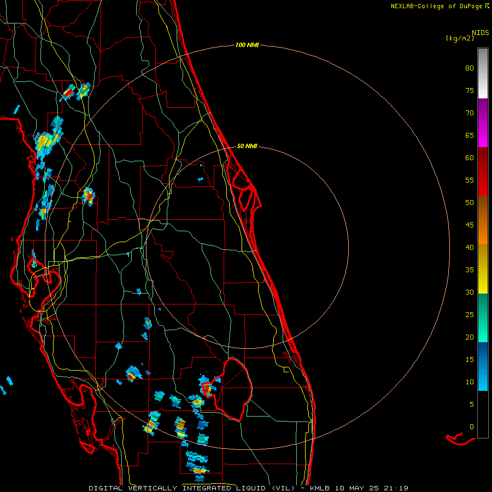
Task: Click the light-blue band of the VIL legend
Action: click(483, 366)
